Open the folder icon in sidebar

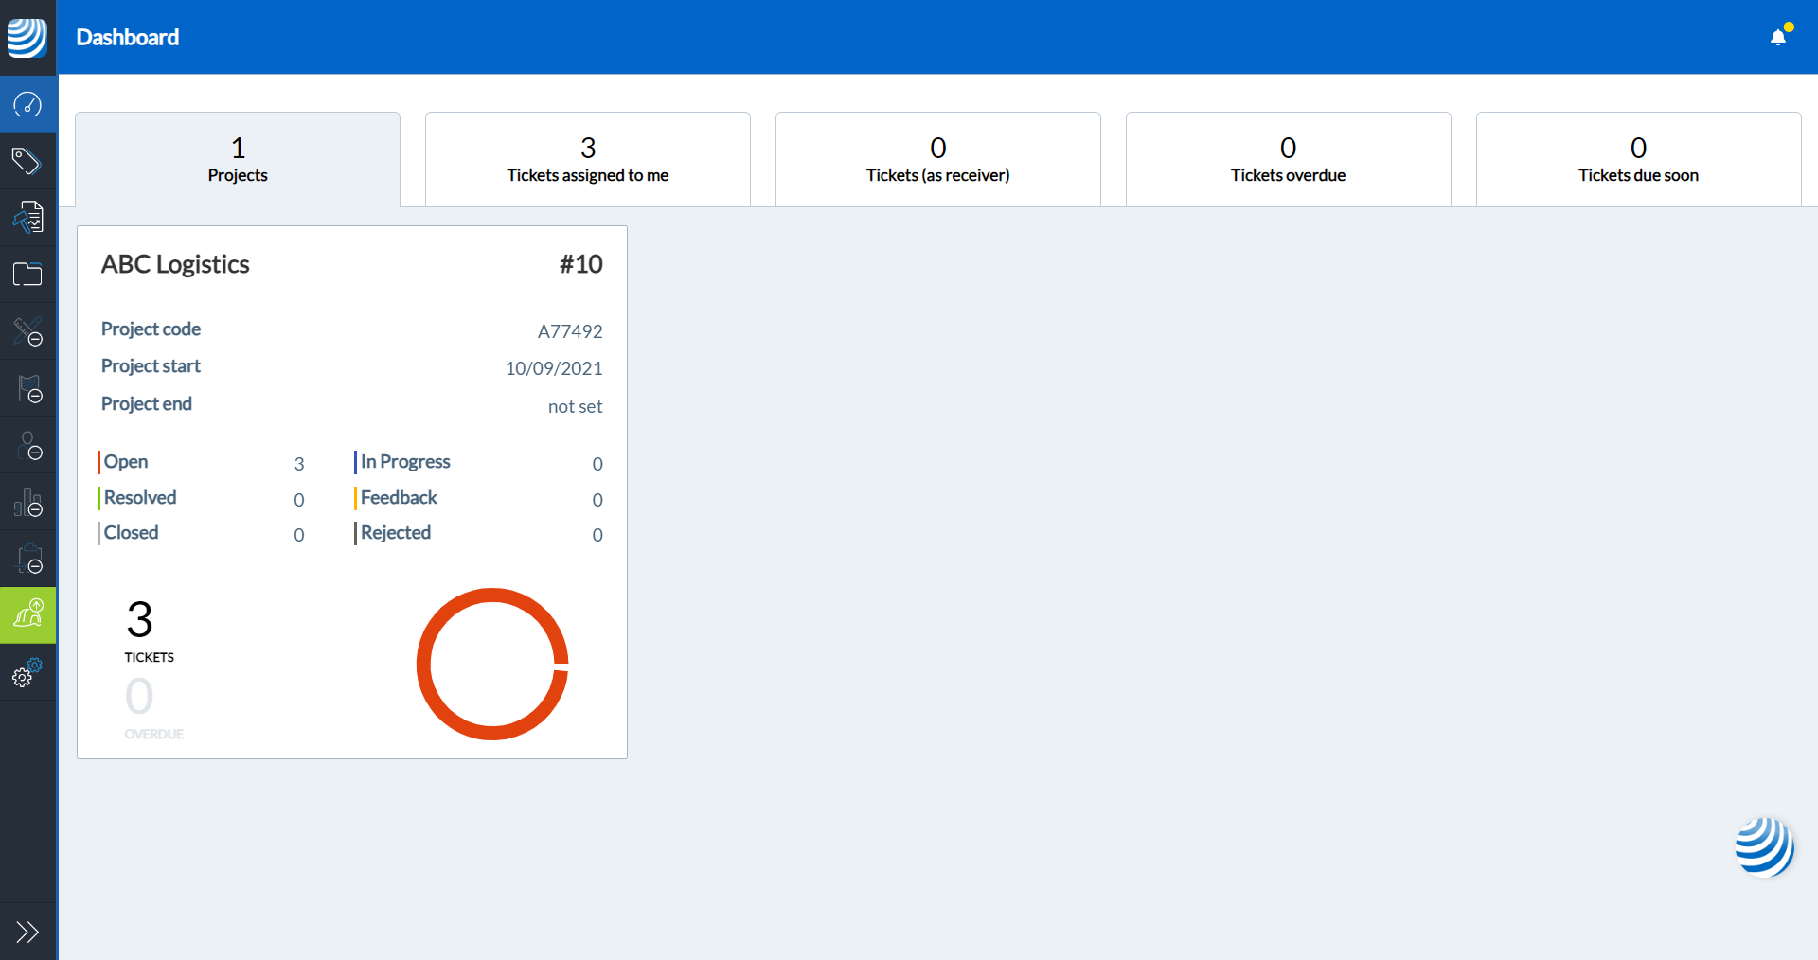click(27, 275)
